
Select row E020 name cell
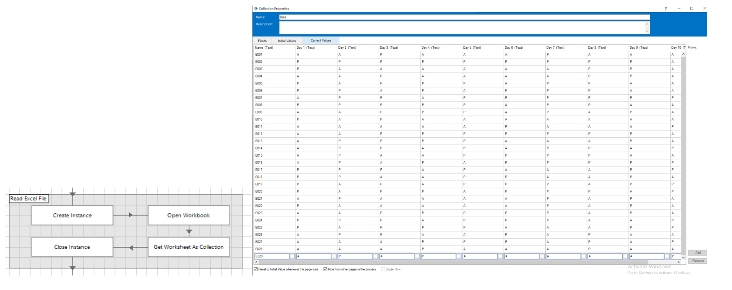coord(274,192)
